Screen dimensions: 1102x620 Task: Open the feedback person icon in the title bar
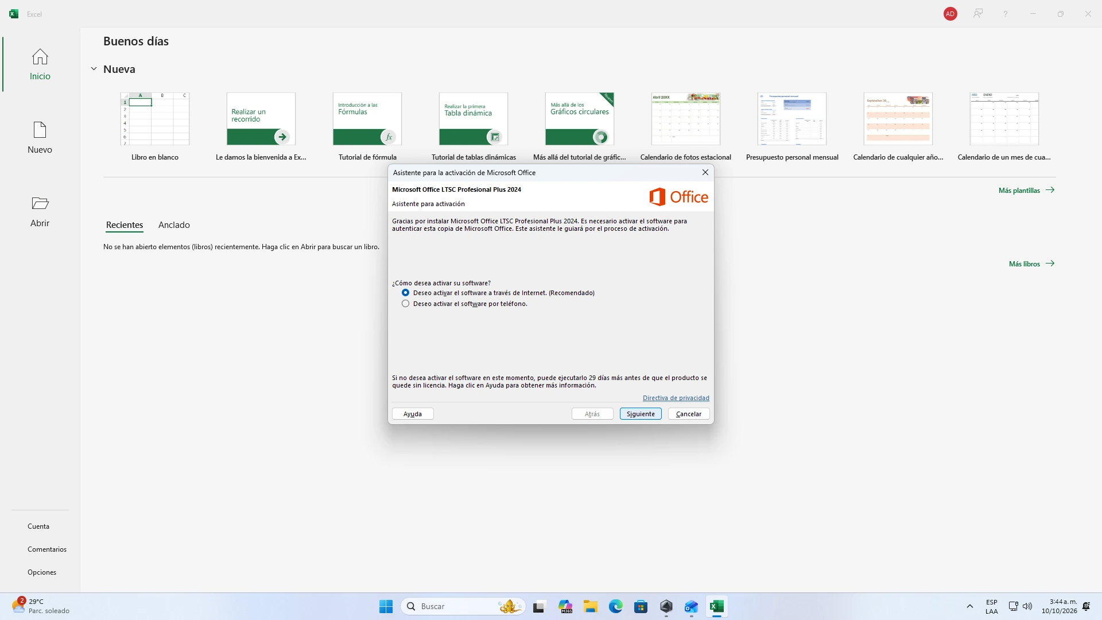[x=977, y=14]
